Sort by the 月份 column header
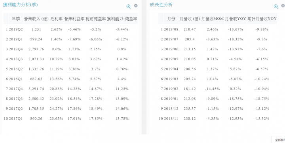285x143 pixels. (x=171, y=19)
